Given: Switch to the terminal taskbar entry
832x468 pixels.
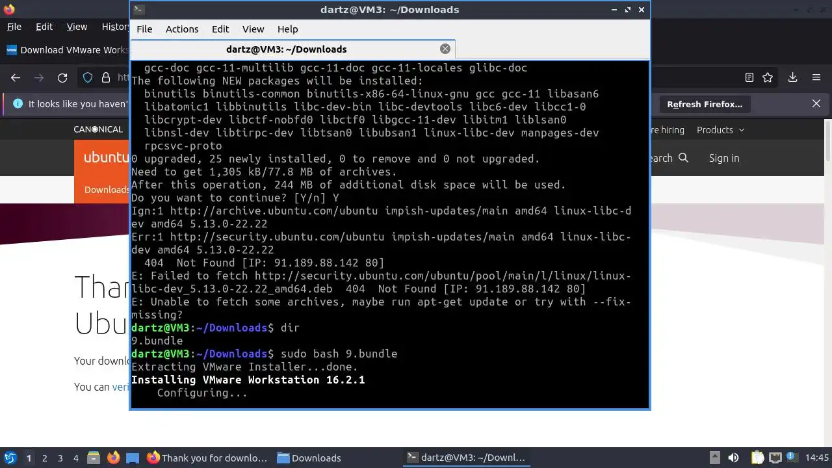Looking at the screenshot, I should click(x=466, y=458).
